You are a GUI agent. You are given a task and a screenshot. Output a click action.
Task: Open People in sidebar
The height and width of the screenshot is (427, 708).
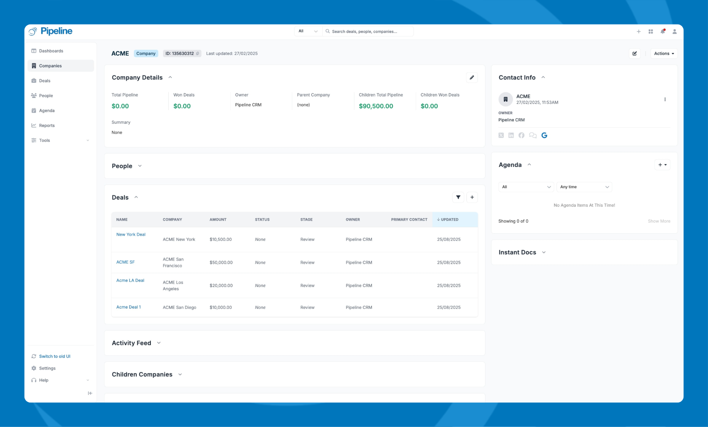tap(61, 96)
